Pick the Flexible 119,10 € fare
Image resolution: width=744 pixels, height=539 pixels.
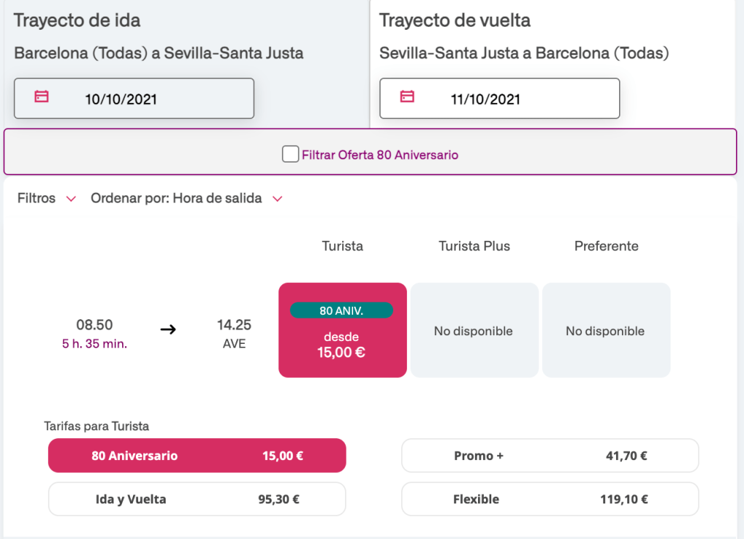pos(550,499)
